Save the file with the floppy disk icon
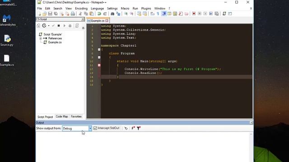289x162 pixels. 50,14
